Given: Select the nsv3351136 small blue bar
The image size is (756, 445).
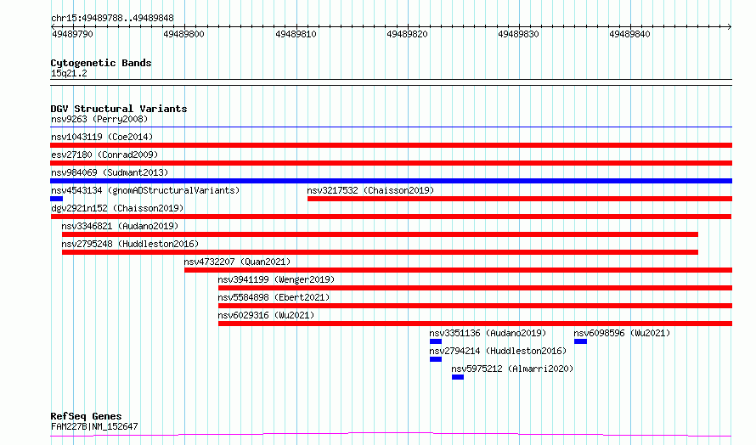Looking at the screenshot, I should 436,341.
